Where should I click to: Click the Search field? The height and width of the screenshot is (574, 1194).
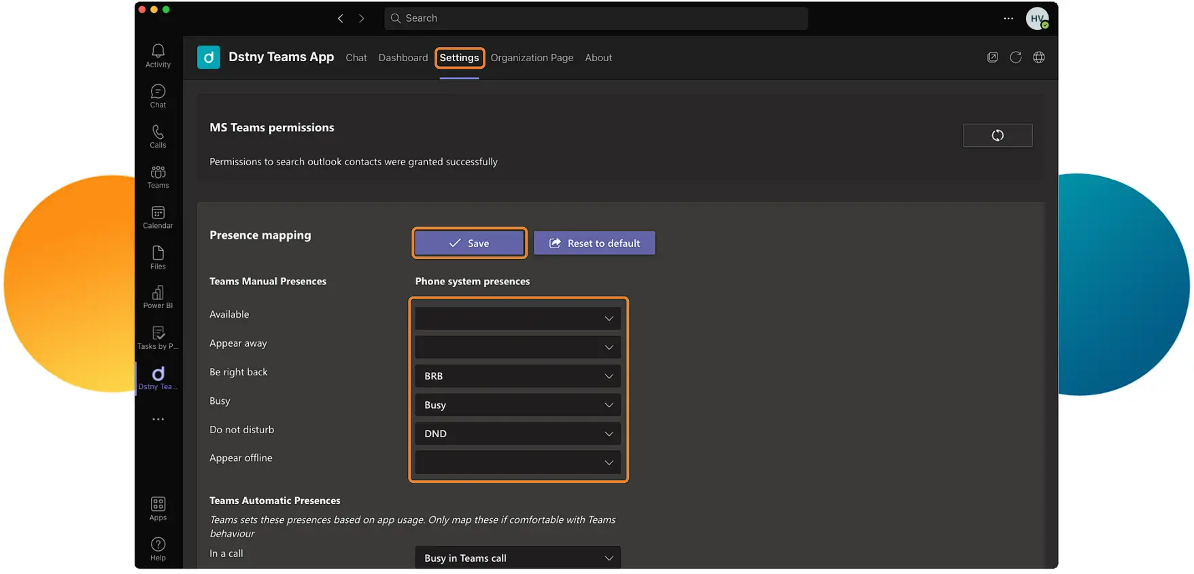[596, 18]
